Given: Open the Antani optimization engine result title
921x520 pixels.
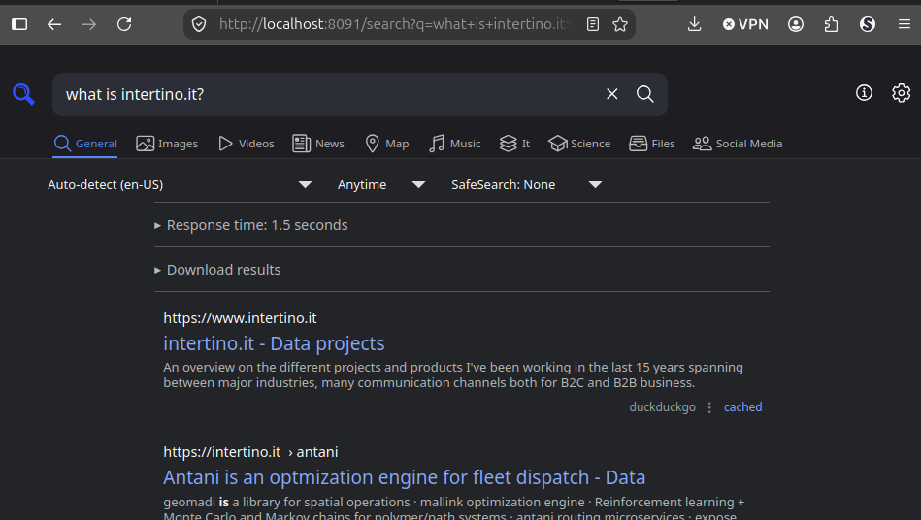Looking at the screenshot, I should point(404,477).
